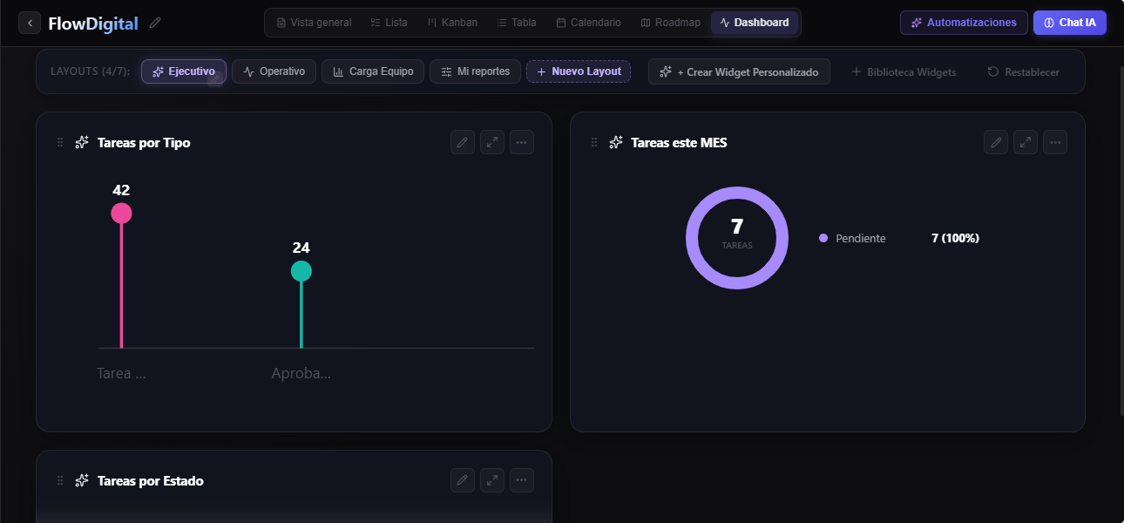This screenshot has width=1124, height=523.
Task: Click the LAYOUTS (4/7) label
Action: click(x=91, y=71)
